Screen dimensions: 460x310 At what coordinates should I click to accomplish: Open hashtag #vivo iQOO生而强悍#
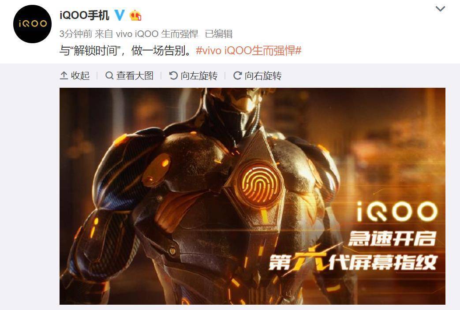point(248,50)
